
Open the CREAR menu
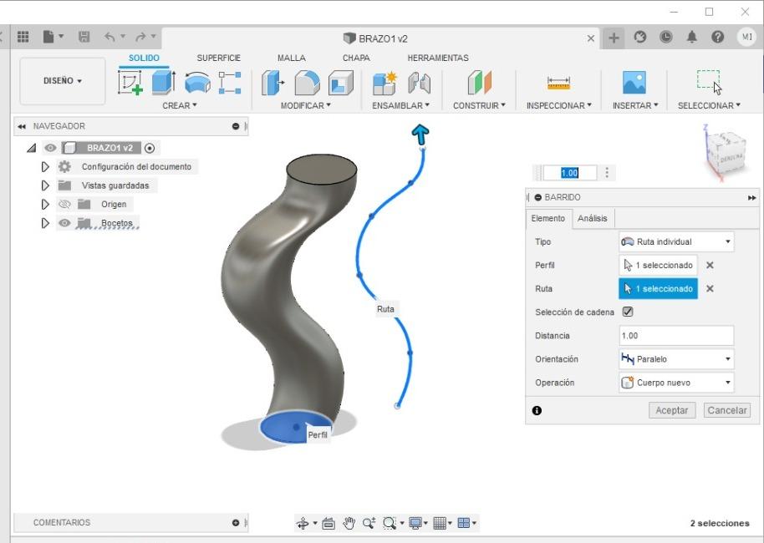tap(180, 105)
